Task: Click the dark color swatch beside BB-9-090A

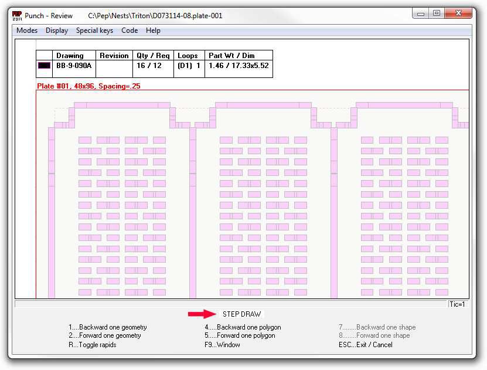Action: pyautogui.click(x=45, y=66)
